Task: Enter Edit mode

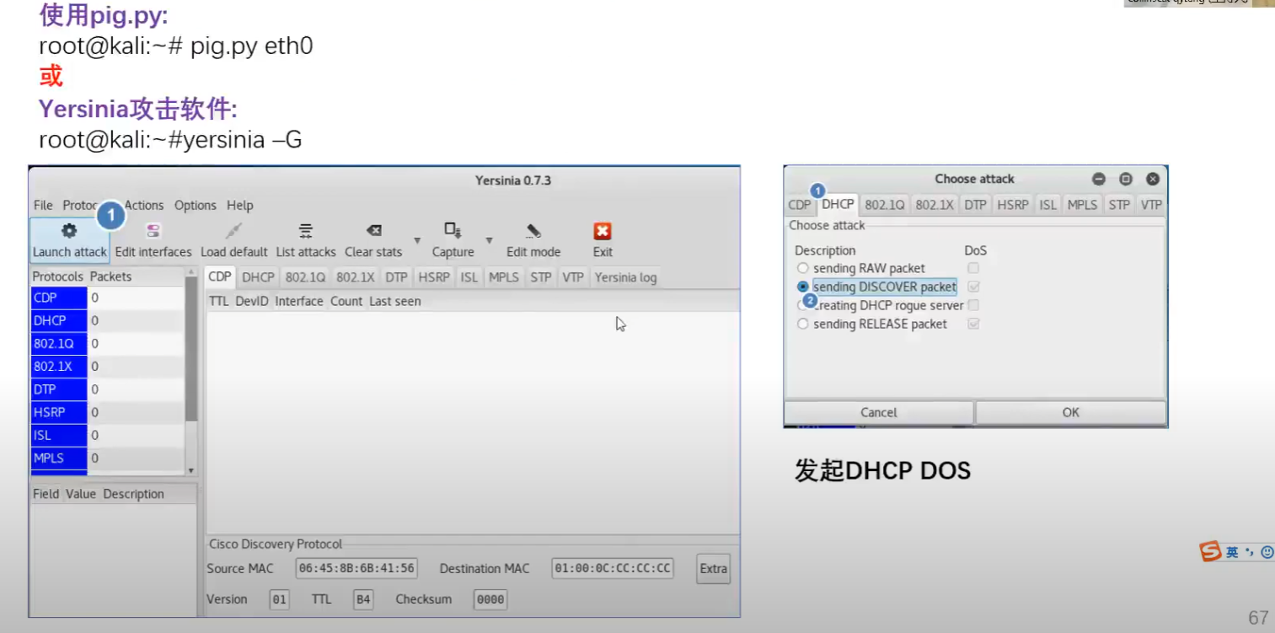Action: pyautogui.click(x=533, y=239)
